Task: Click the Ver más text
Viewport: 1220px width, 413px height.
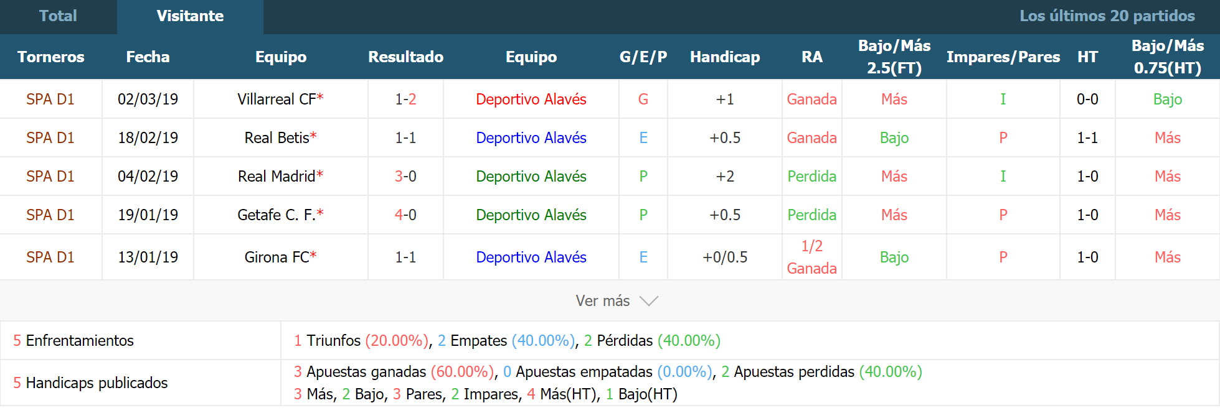Action: click(602, 301)
